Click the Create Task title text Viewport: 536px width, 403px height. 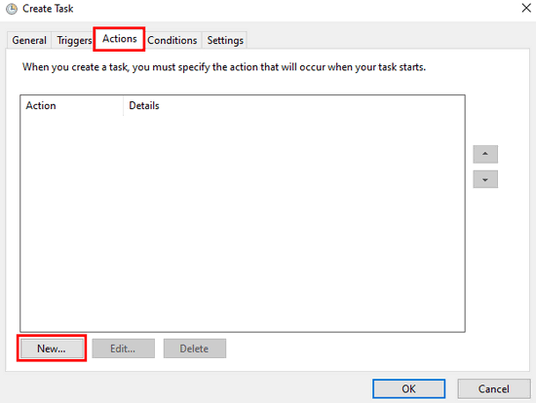tap(48, 9)
